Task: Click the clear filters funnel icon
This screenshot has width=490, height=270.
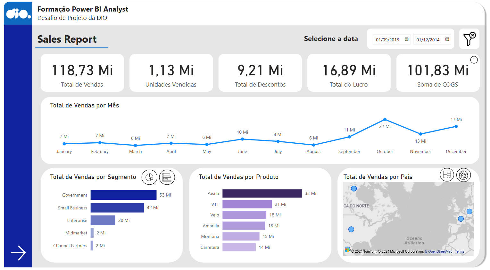Action: tap(469, 39)
